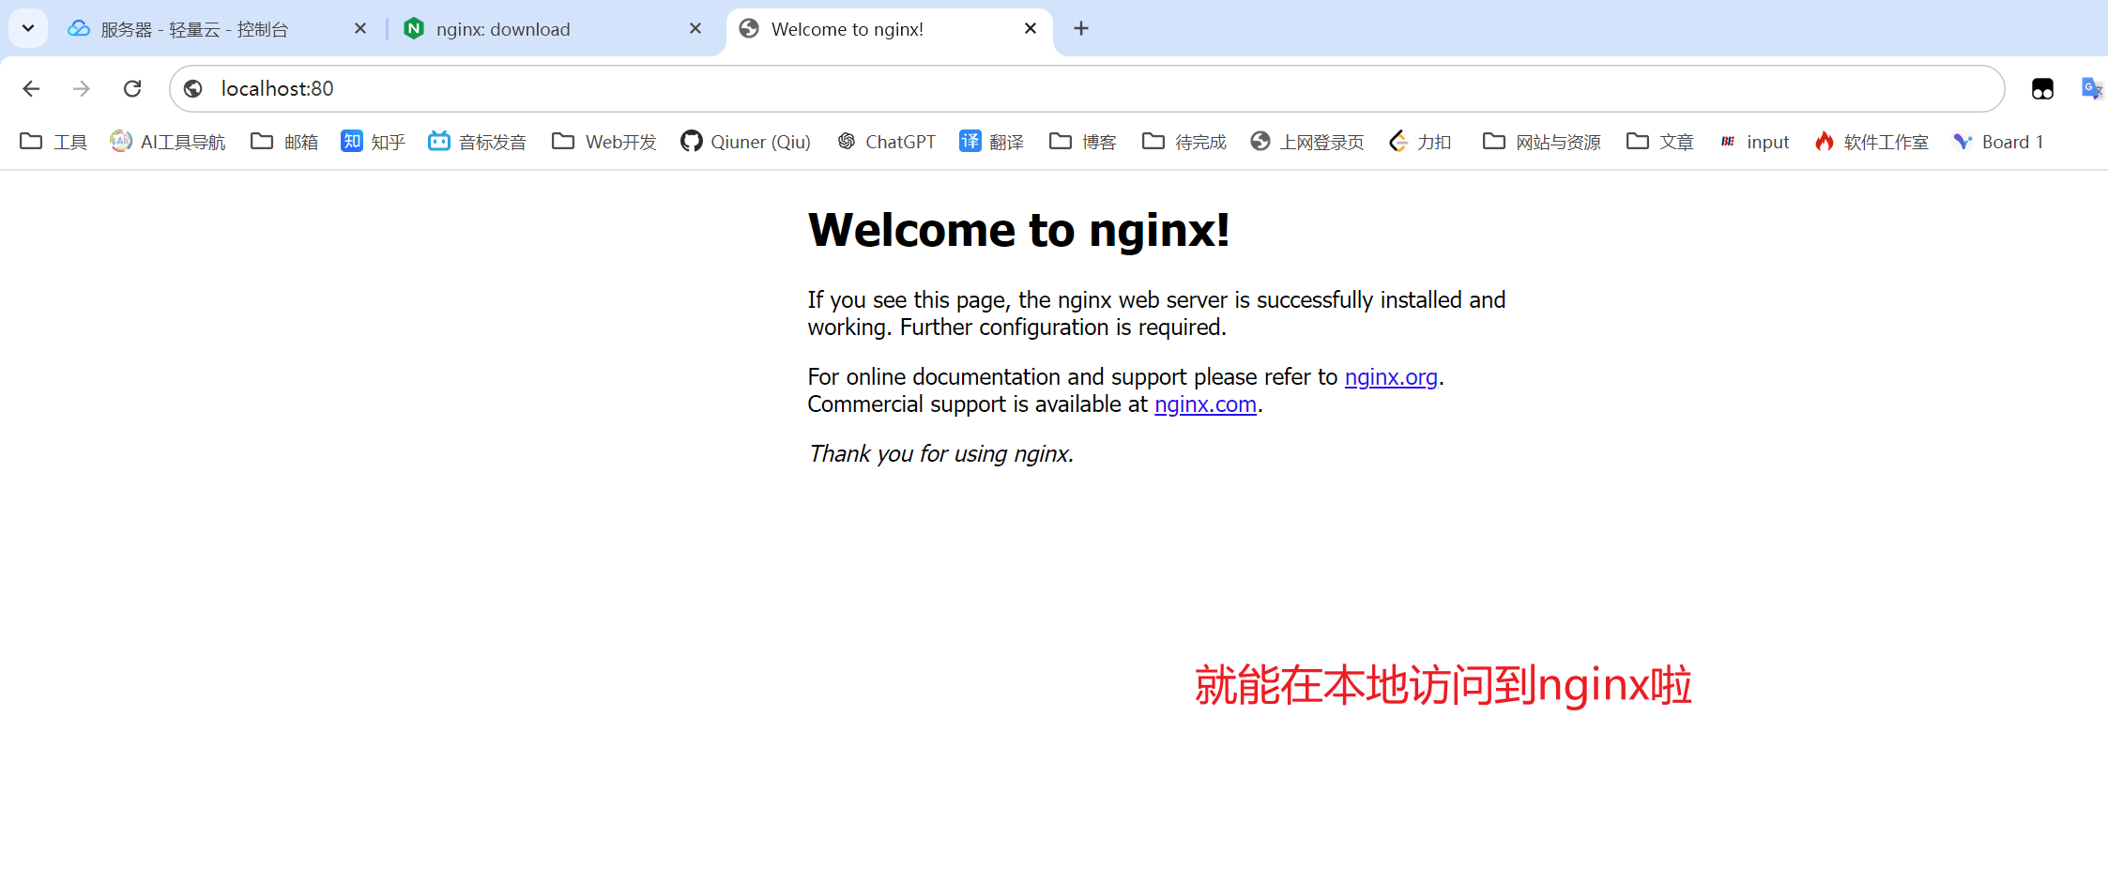The width and height of the screenshot is (2108, 869).
Task: Go back to the previous page
Action: (31, 88)
